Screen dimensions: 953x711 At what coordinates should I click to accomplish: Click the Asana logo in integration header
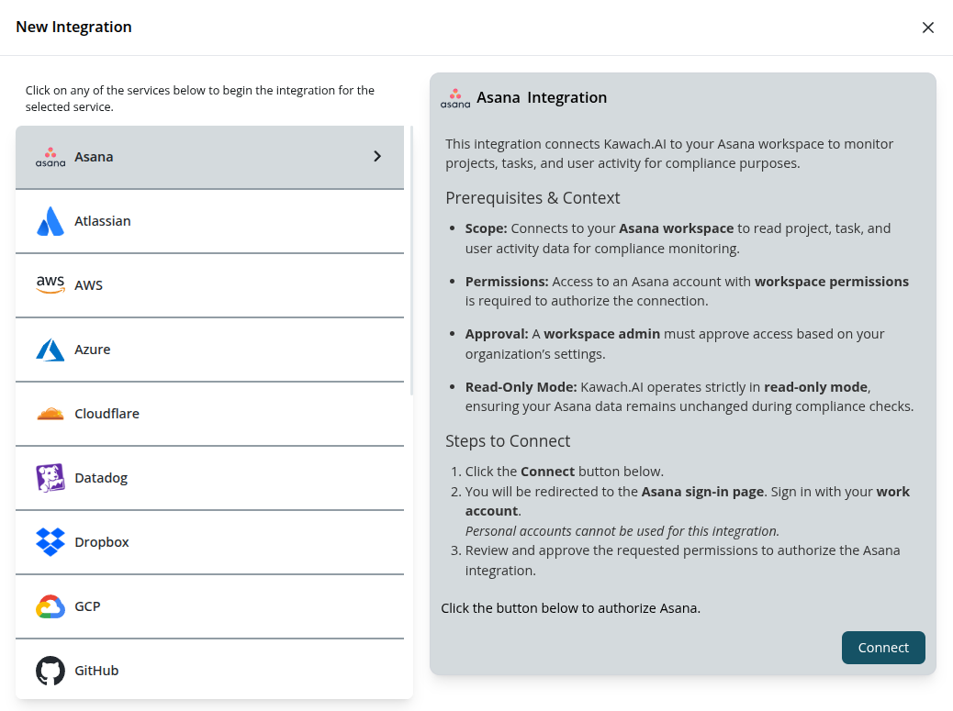click(455, 98)
